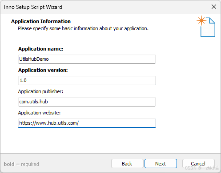Click the CSDN watermark text near Cancel
221x173 pixels.
(x=202, y=168)
